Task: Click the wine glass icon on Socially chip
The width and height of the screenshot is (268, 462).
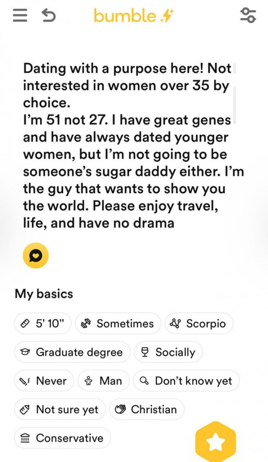Action: point(149,352)
